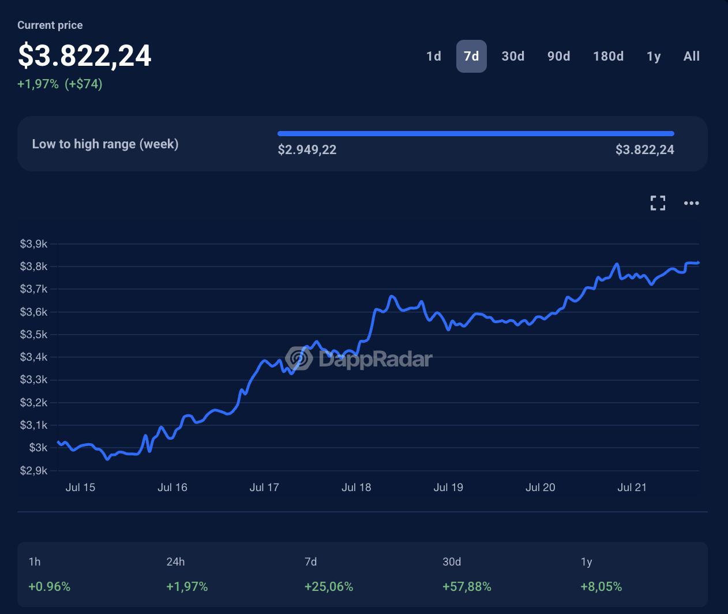Open the chart fullscreen view
Viewport: 728px width, 614px height.
(x=657, y=203)
